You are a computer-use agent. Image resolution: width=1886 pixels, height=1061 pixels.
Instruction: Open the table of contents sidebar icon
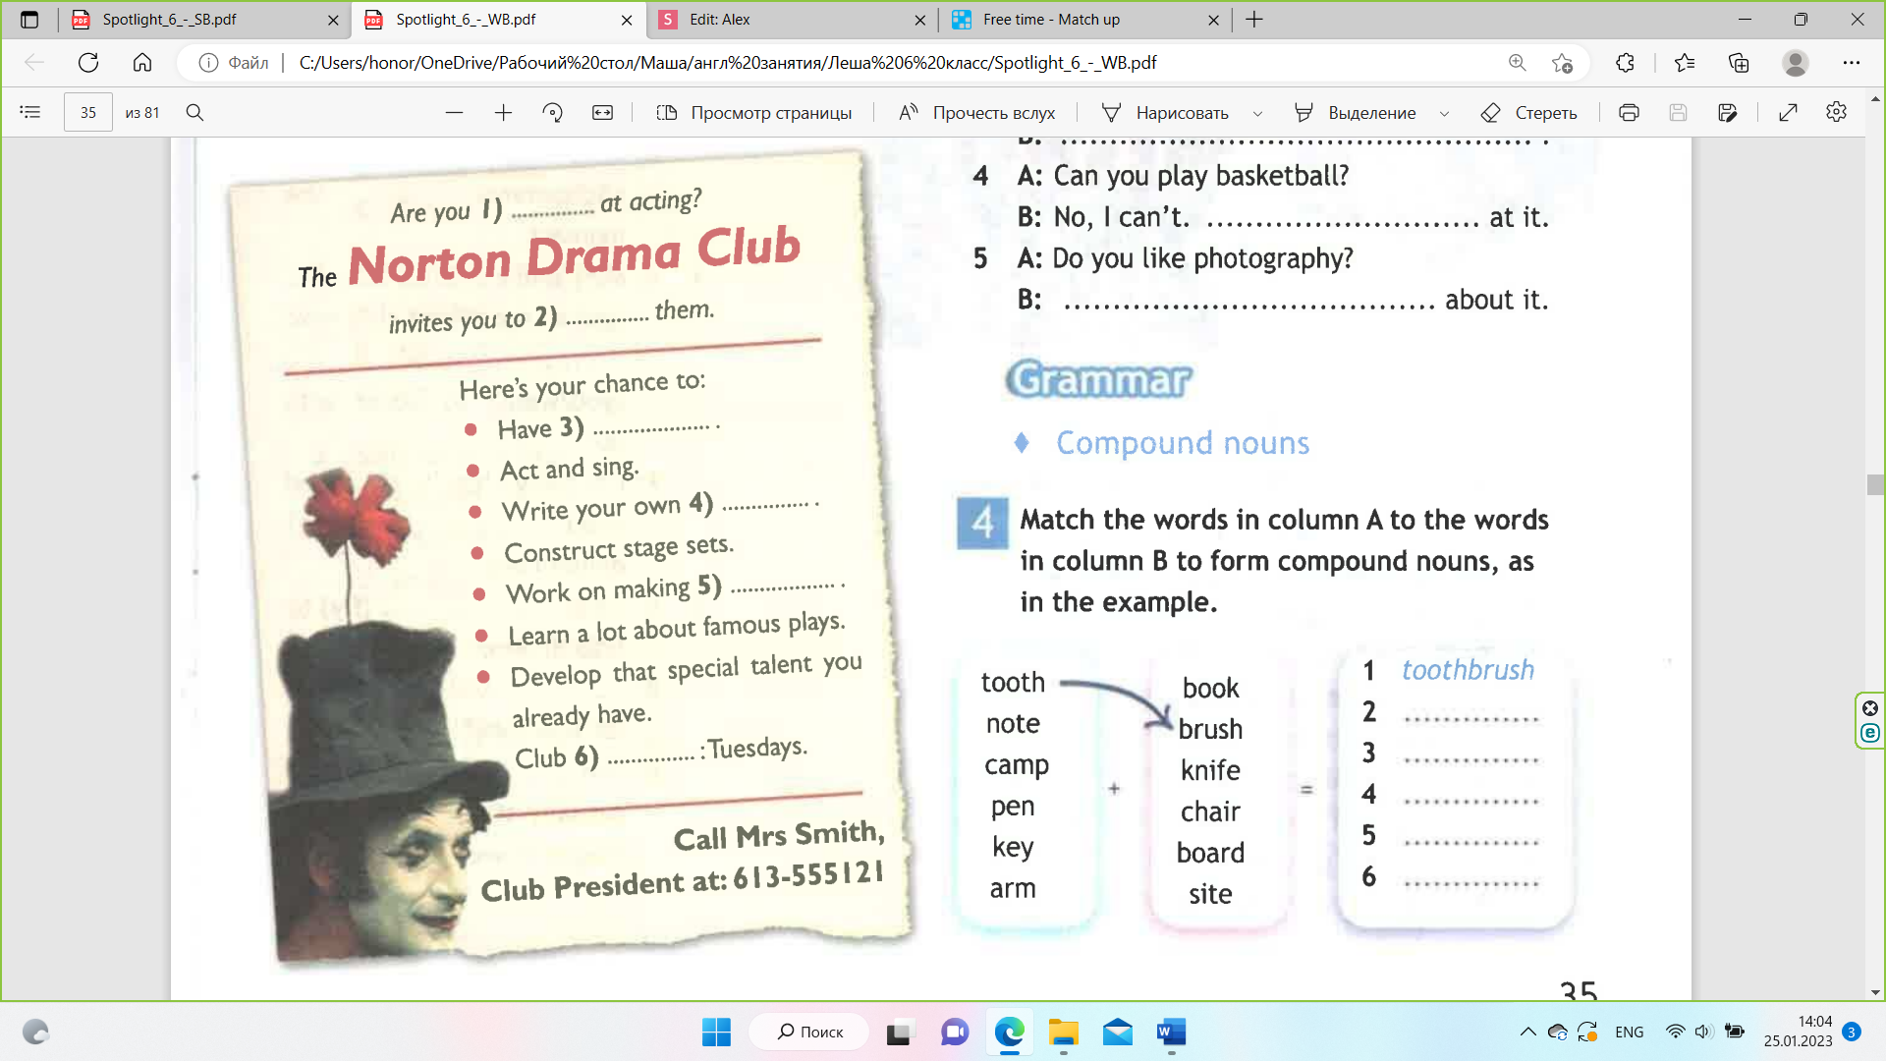pos(30,112)
